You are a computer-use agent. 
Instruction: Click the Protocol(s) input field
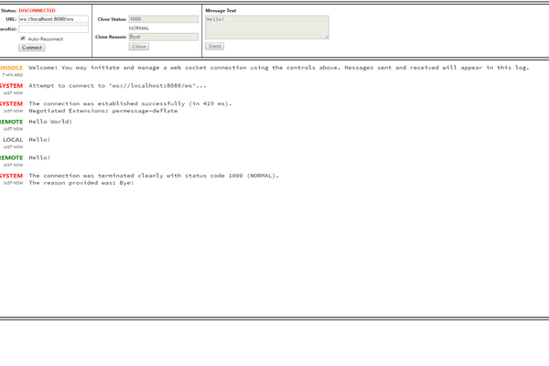click(x=53, y=28)
